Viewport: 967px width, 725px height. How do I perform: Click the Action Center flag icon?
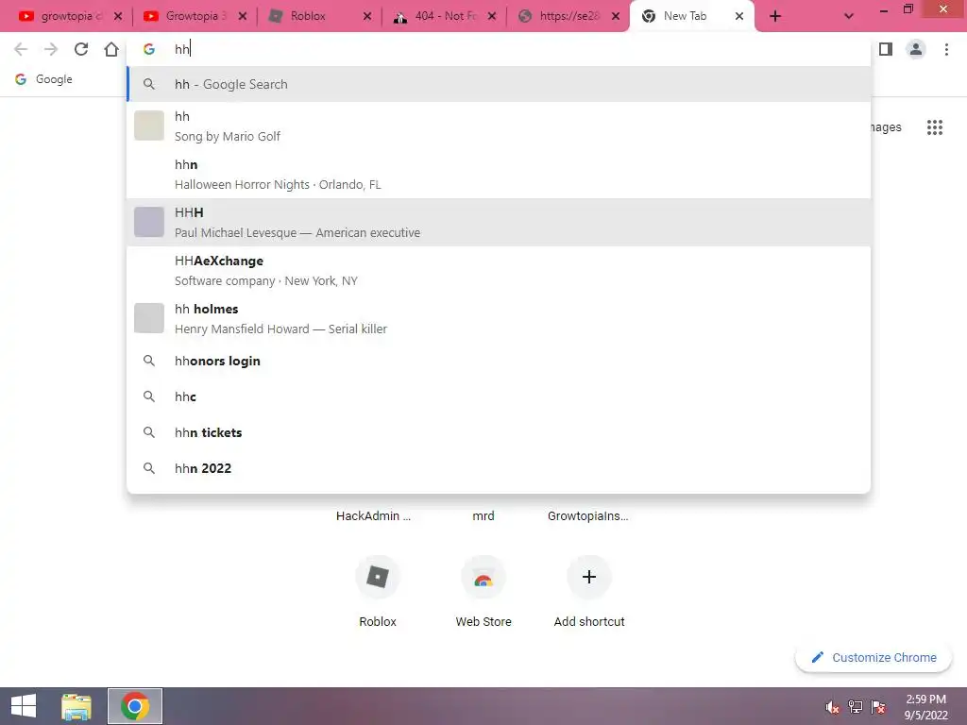pyautogui.click(x=878, y=707)
